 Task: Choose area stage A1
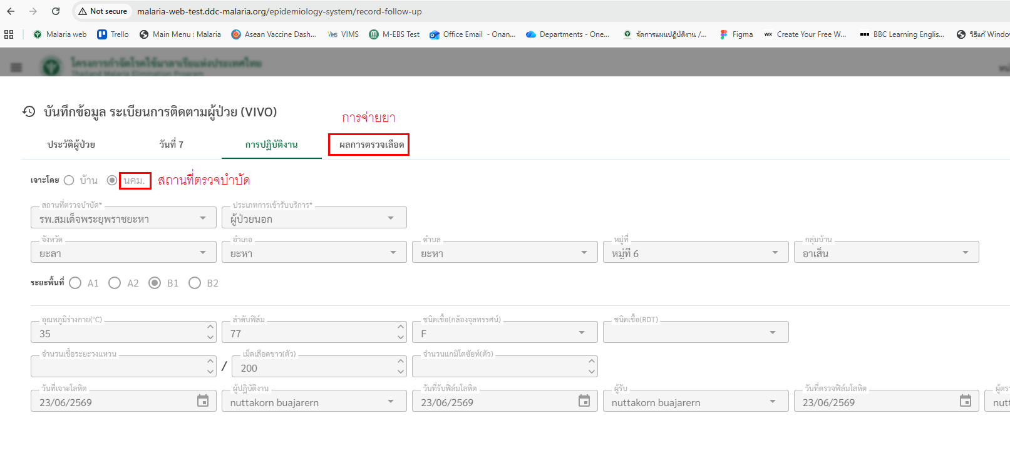coord(75,283)
